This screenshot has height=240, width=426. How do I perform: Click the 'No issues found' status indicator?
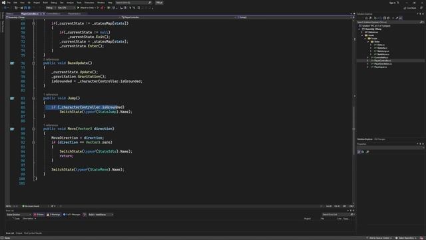tap(31, 206)
